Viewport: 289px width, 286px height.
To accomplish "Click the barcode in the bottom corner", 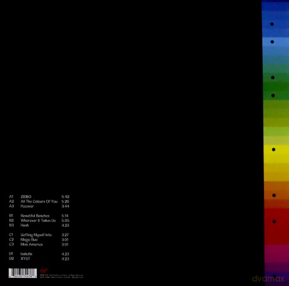I will click(22, 273).
